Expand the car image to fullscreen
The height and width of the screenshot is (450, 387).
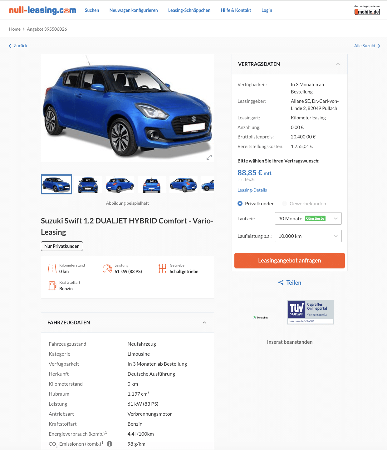209,157
